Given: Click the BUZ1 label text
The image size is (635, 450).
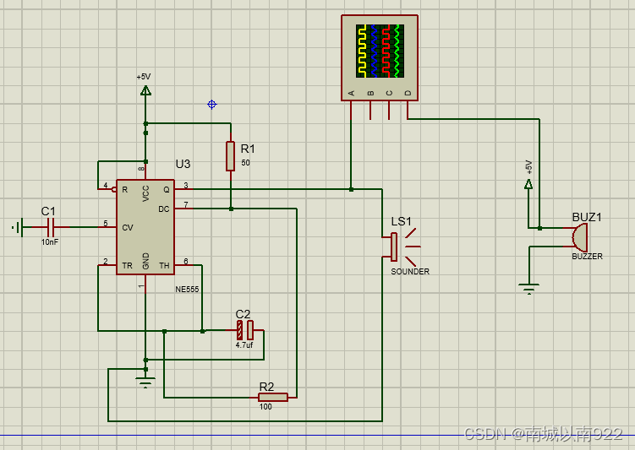Looking at the screenshot, I should coord(587,217).
